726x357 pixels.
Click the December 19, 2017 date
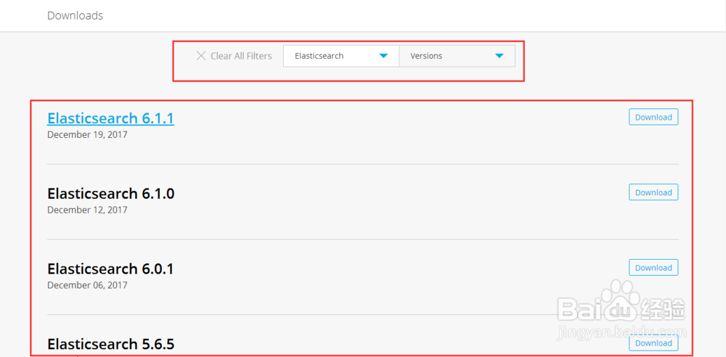[x=87, y=135]
